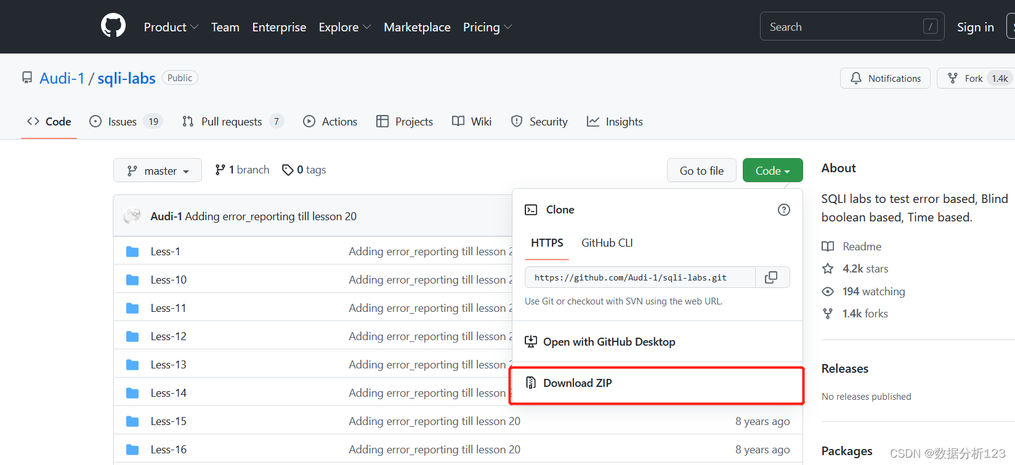Screen dimensions: 1015x465
Task: Click the Less-16 '8 years ago' timestamp
Action: click(762, 450)
